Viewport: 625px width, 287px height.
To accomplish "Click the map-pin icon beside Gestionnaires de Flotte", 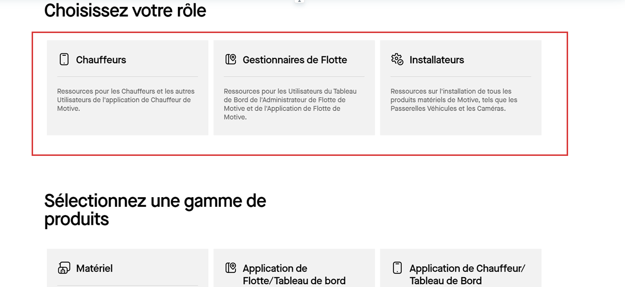I will (231, 59).
